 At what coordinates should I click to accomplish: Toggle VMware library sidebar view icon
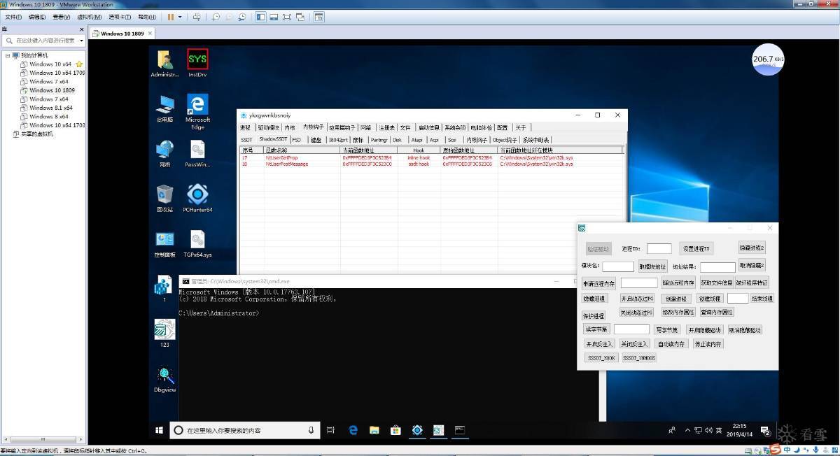tap(260, 17)
